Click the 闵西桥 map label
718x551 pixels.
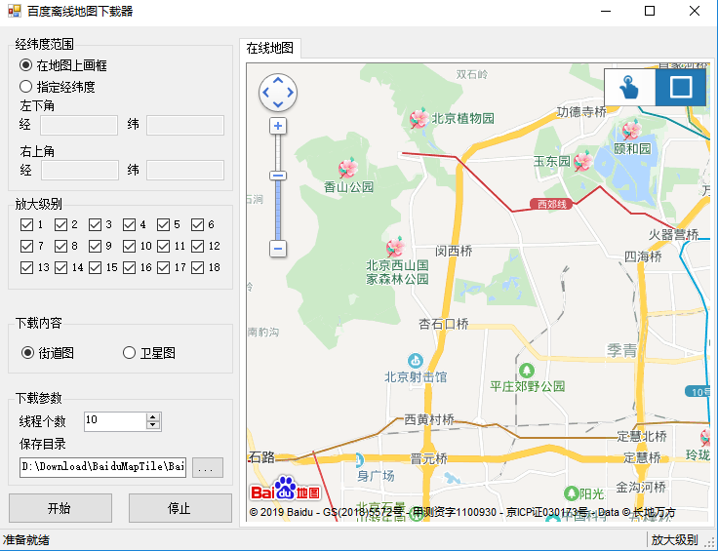(x=454, y=251)
